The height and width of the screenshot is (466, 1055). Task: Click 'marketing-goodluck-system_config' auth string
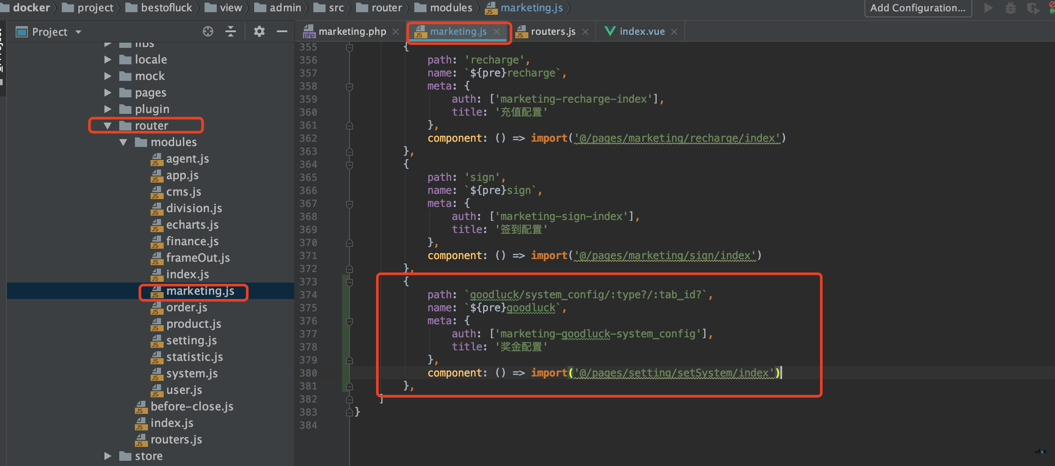pyautogui.click(x=598, y=334)
